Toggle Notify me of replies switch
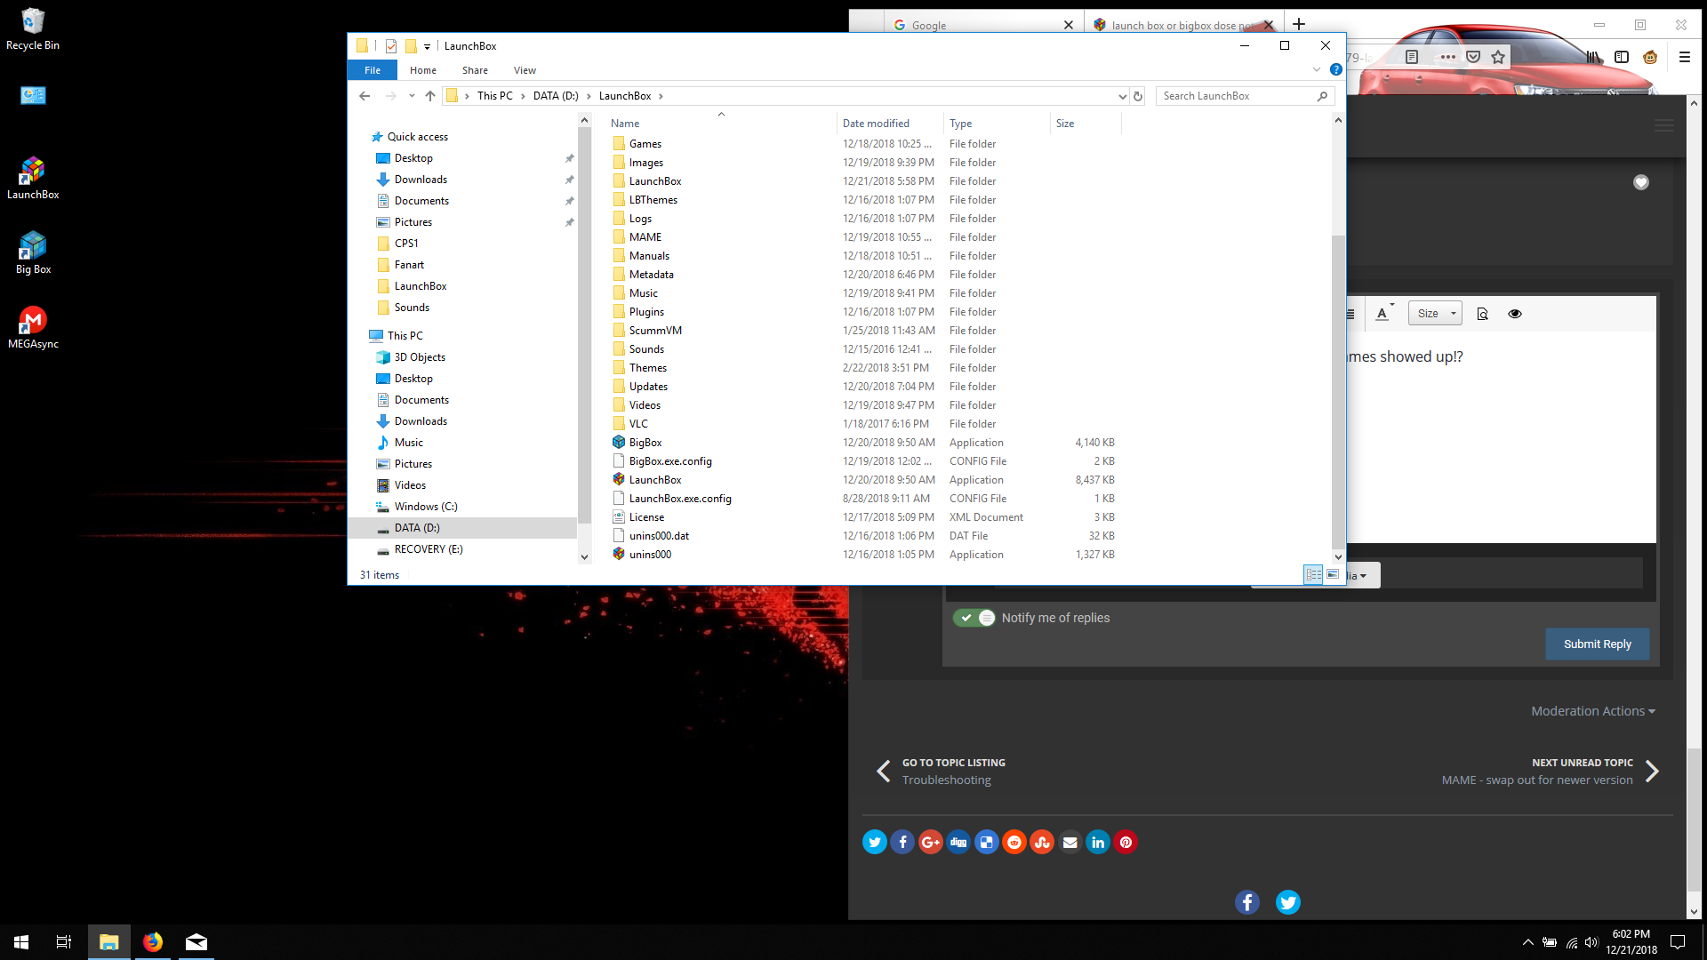 tap(974, 618)
